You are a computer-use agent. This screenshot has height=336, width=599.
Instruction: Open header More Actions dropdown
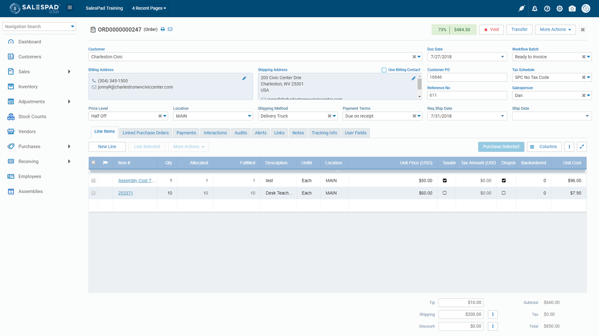[x=555, y=30]
